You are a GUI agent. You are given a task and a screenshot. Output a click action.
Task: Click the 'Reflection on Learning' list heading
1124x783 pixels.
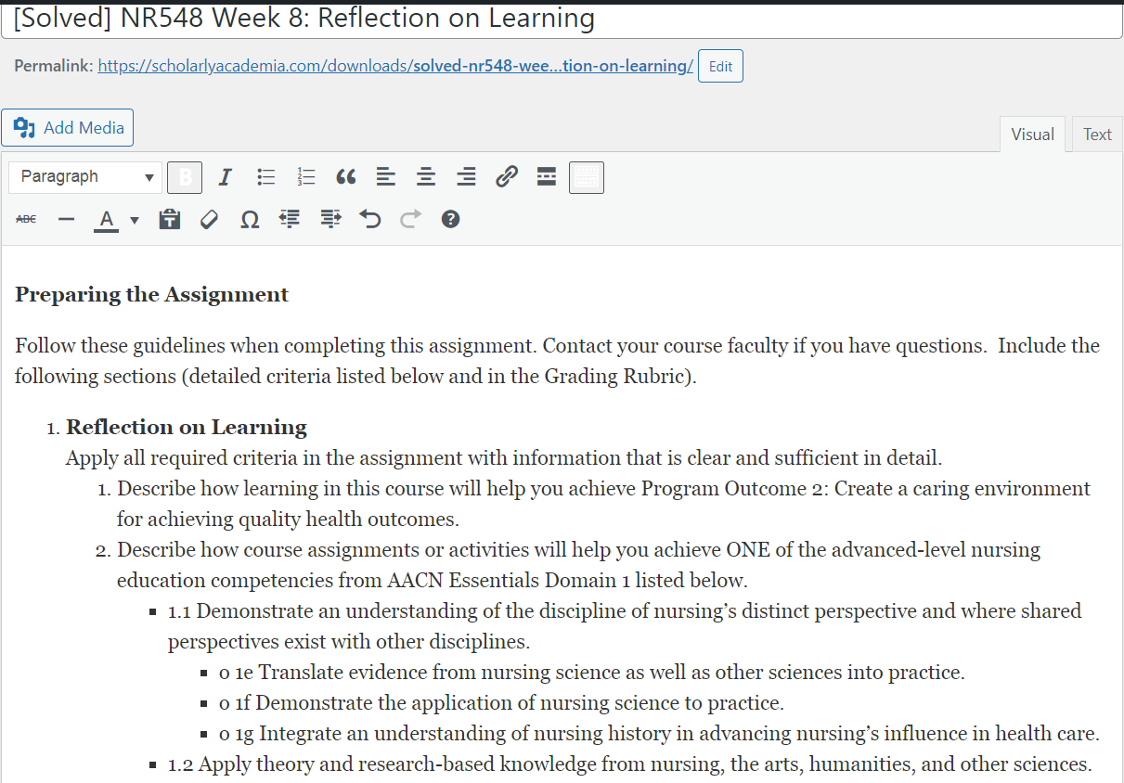pyautogui.click(x=187, y=428)
